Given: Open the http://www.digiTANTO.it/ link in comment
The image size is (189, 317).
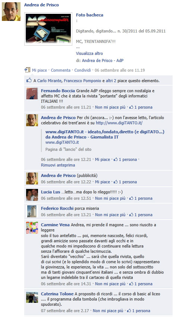Looking at the screenshot, I should coord(119,123).
